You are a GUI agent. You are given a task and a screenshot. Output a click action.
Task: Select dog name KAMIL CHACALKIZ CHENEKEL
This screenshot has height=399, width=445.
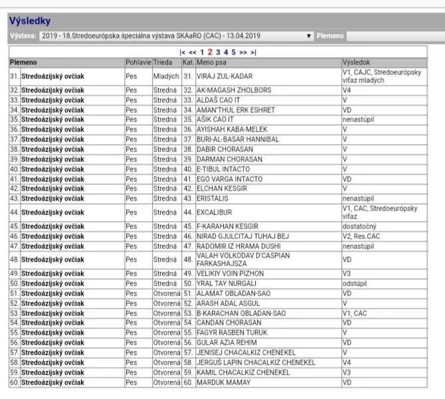click(243, 372)
